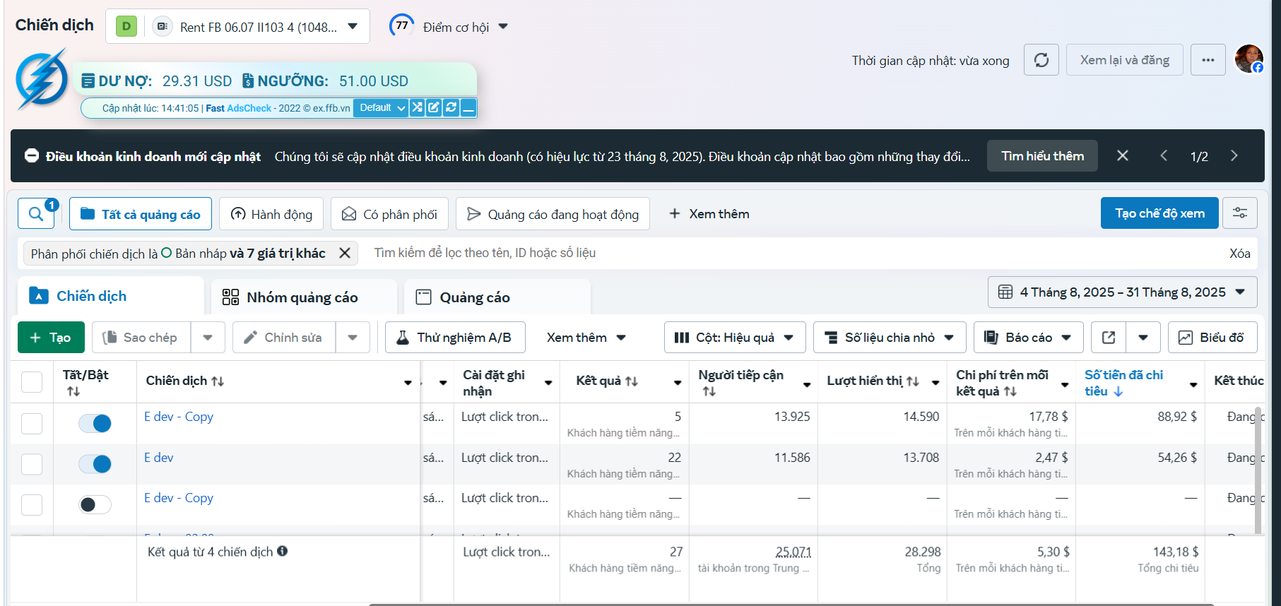Click the Xem lại và đăng button
Viewport: 1281px width, 606px height.
pyautogui.click(x=1124, y=60)
